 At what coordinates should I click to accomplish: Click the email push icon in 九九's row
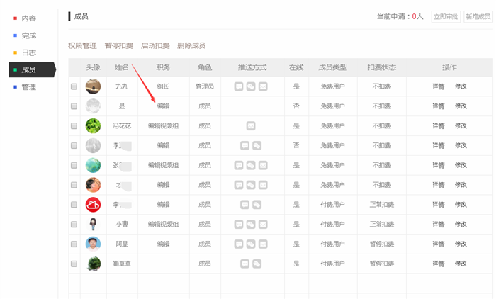(263, 86)
